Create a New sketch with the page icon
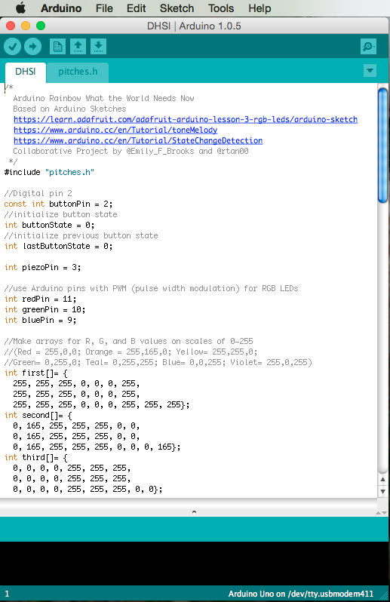The image size is (390, 602). 57,47
